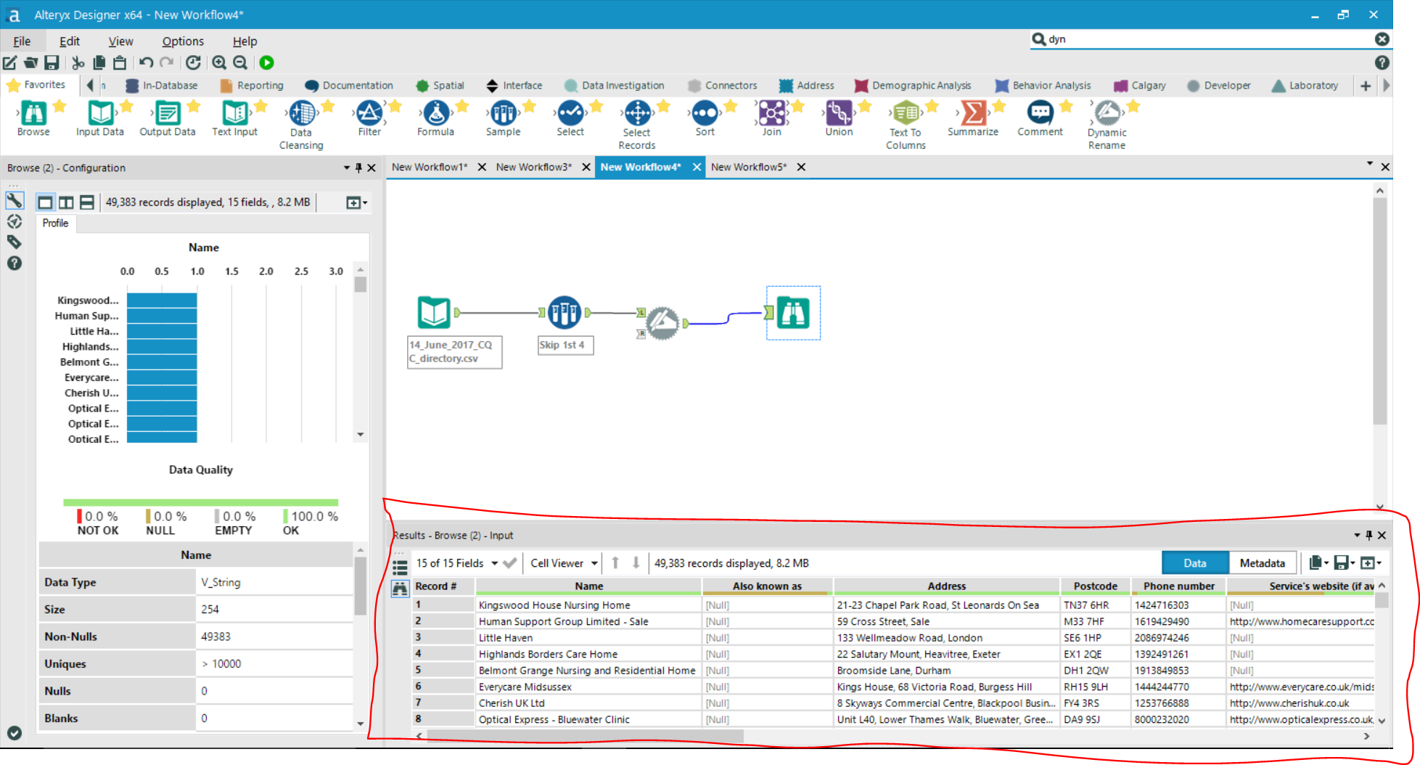
Task: Click the Input Data node on canvas
Action: pyautogui.click(x=434, y=313)
